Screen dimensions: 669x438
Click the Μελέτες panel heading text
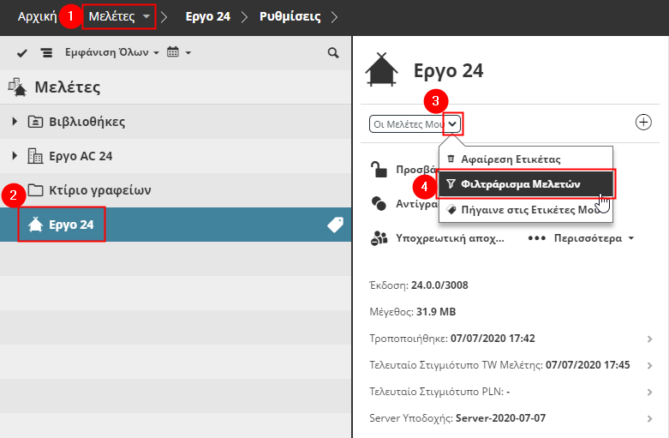68,87
